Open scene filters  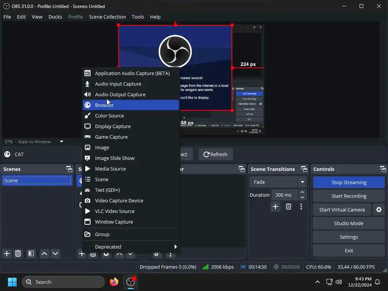(31, 253)
